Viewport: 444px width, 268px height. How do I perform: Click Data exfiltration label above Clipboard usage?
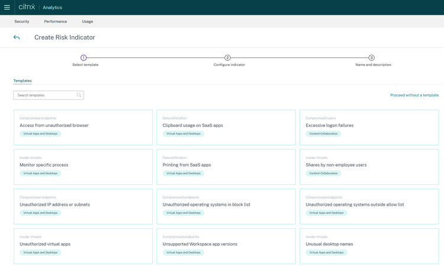(175, 118)
